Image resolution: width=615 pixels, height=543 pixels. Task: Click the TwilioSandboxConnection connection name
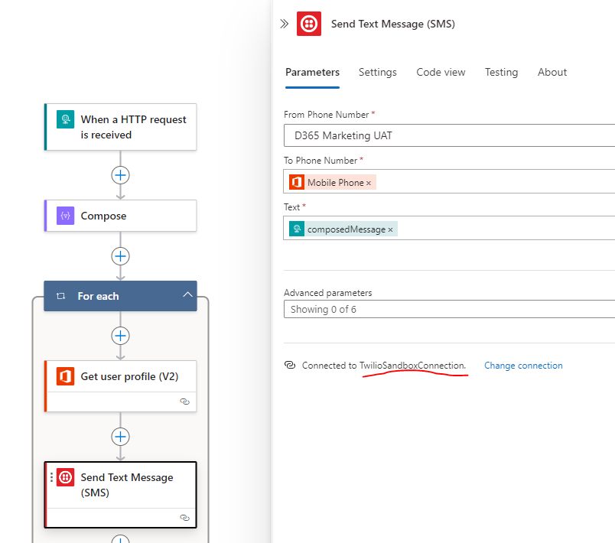point(412,366)
